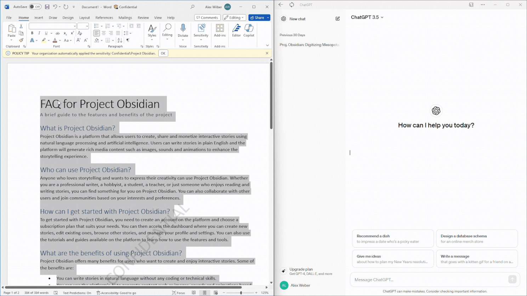Select the 'Design a database schema' suggestion
Viewport: 527px width, 296px height.
click(x=476, y=239)
